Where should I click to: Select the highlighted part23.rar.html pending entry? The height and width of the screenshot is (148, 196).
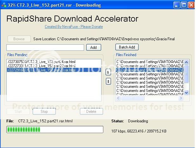click(41, 70)
